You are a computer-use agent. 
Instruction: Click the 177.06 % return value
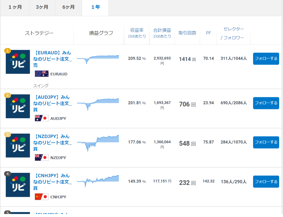point(137,142)
